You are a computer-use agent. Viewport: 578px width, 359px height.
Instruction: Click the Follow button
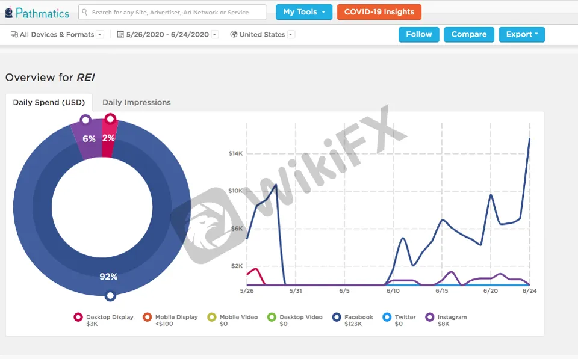point(419,35)
